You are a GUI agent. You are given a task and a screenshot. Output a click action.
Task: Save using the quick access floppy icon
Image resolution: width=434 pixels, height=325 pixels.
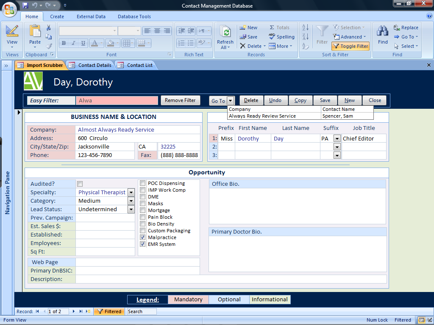25,5
